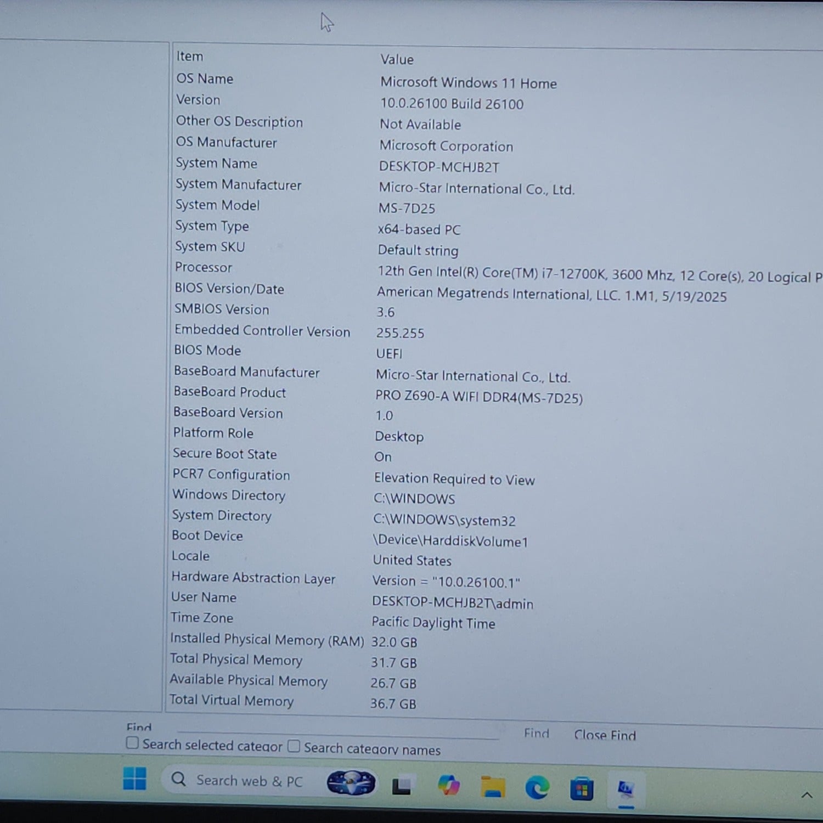Launch Copilot from the taskbar
Screen dimensions: 823x823
click(449, 785)
